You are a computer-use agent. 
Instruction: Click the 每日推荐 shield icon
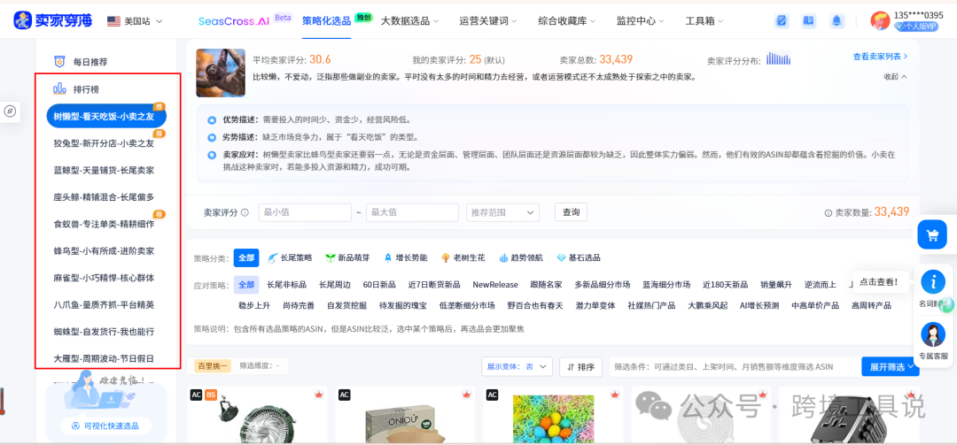click(59, 62)
